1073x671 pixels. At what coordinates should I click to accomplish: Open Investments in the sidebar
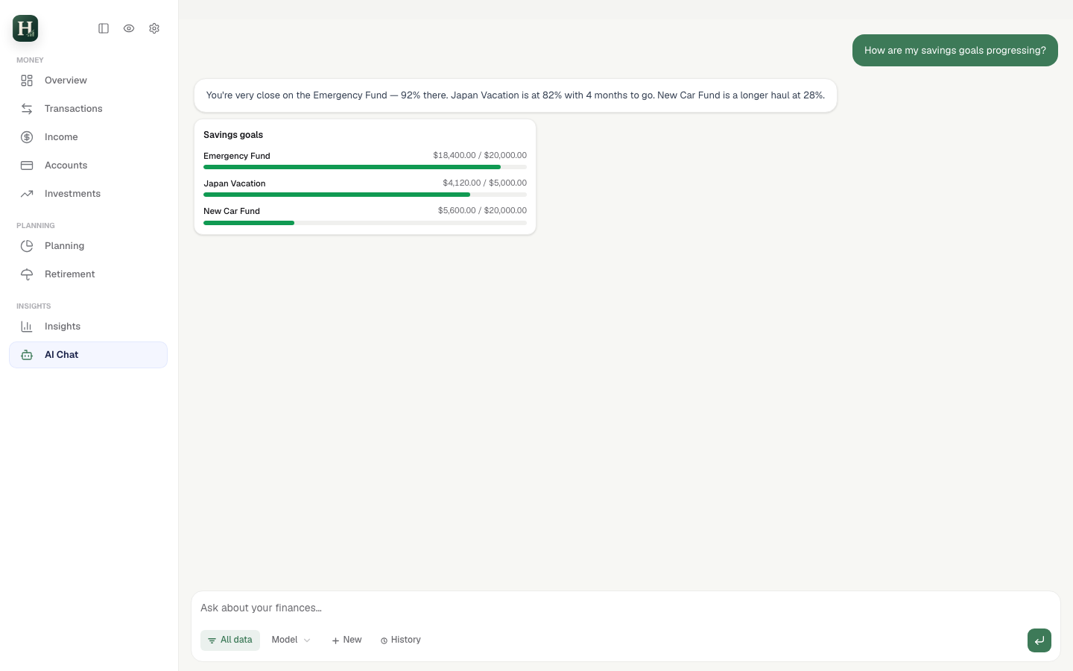88,194
